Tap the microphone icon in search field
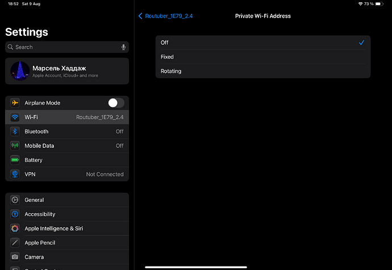 click(123, 47)
